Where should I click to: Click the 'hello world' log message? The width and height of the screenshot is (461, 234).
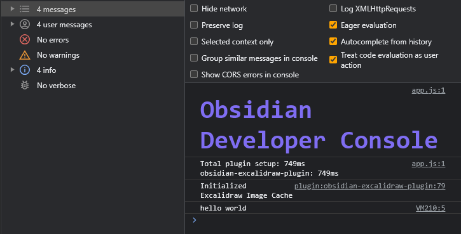click(x=223, y=208)
